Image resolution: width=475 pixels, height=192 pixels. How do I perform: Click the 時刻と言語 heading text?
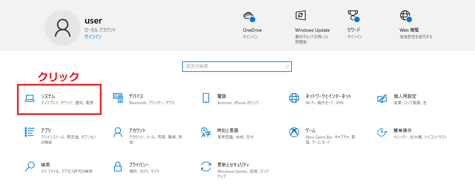click(x=228, y=130)
